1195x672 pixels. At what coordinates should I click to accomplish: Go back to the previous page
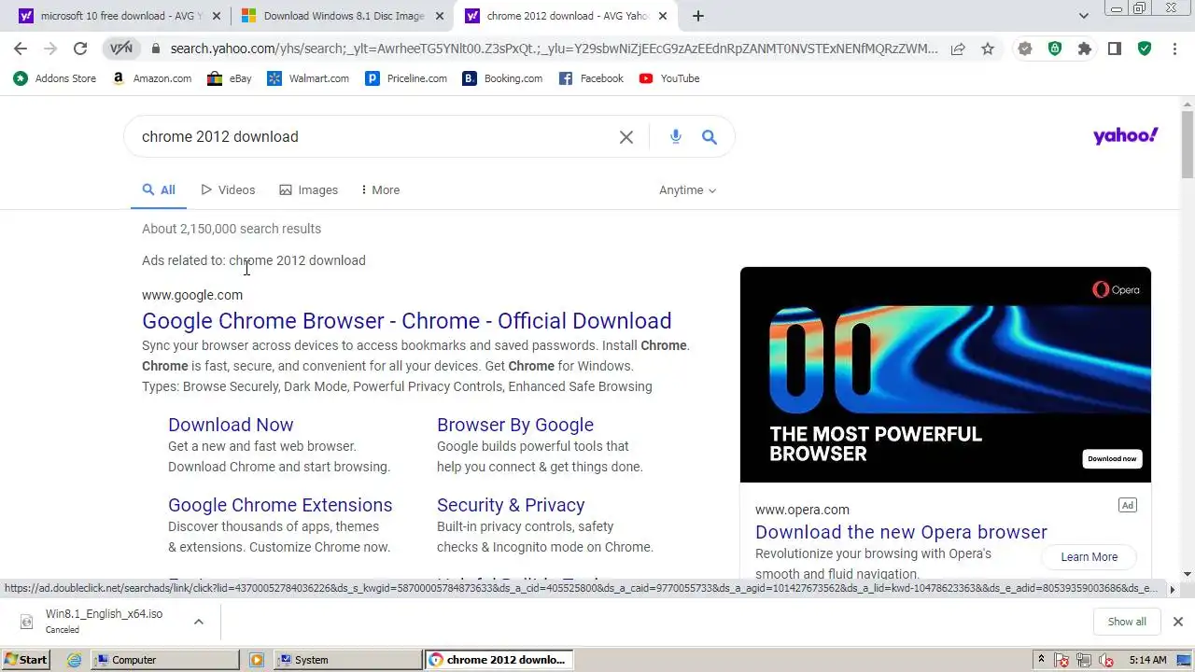pyautogui.click(x=21, y=49)
